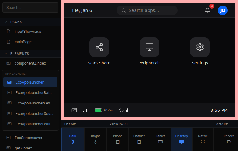Viewport: 238px width, 151px height.
Task: Collapse the PAGES section
Action: pos(6,22)
